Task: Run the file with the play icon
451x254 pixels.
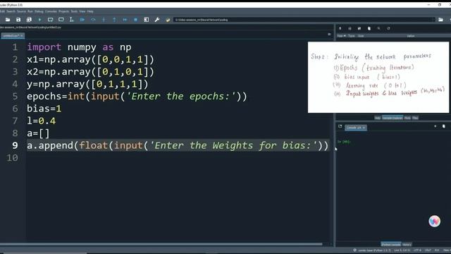Action: click(39, 20)
